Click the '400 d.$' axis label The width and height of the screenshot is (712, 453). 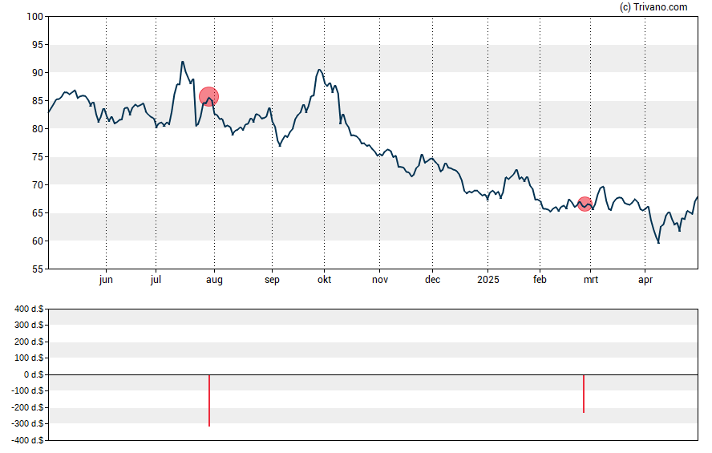click(29, 309)
